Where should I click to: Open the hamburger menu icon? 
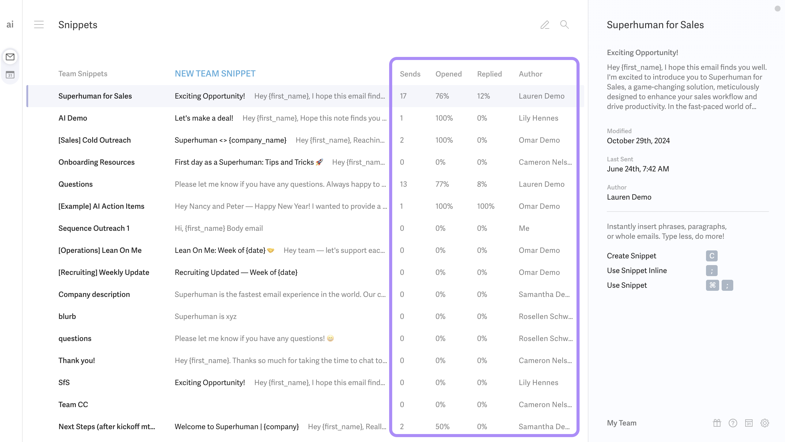[x=39, y=24]
